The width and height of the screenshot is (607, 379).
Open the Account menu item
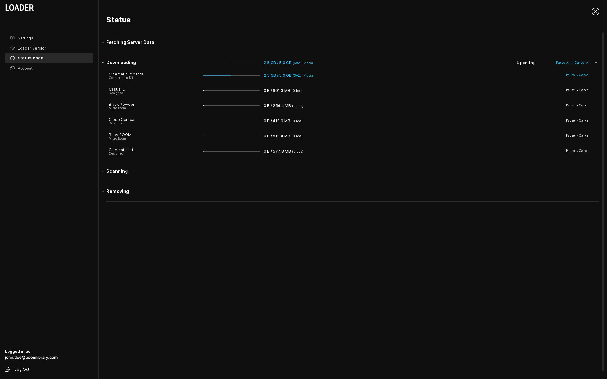click(x=25, y=68)
